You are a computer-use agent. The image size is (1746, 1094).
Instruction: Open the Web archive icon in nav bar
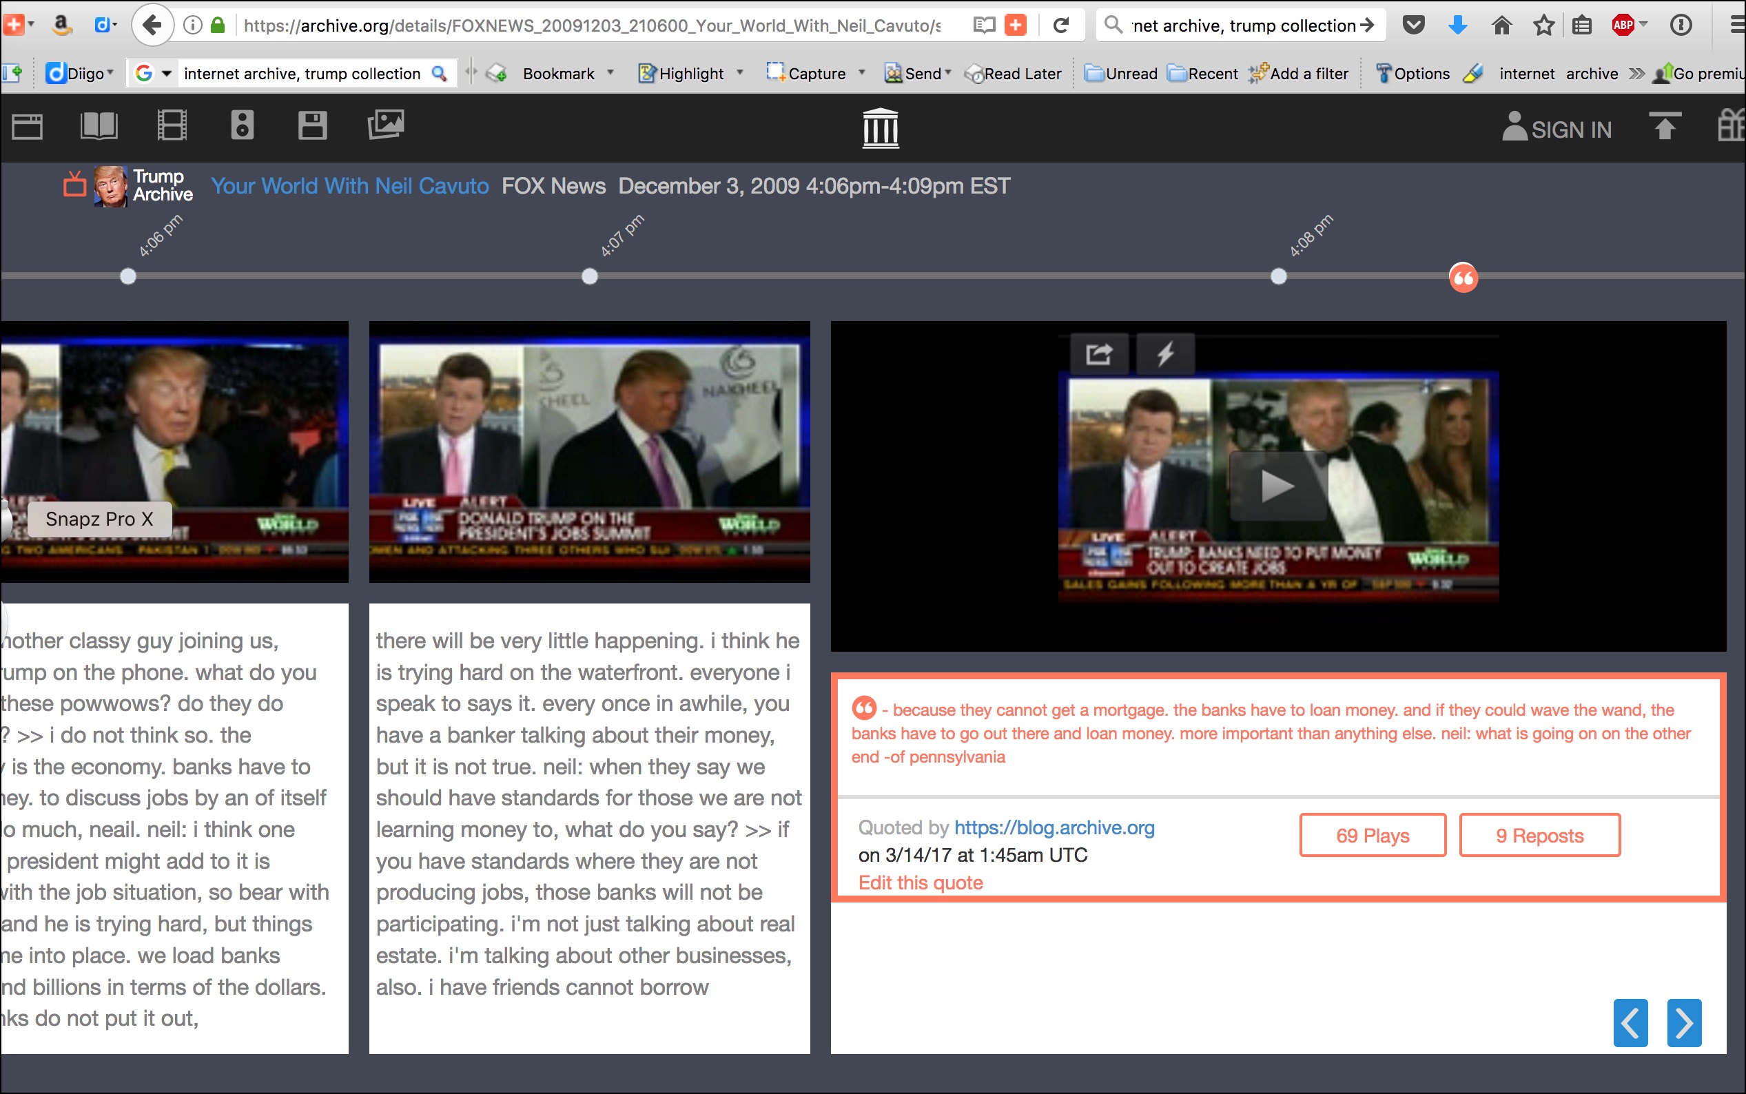(x=28, y=127)
